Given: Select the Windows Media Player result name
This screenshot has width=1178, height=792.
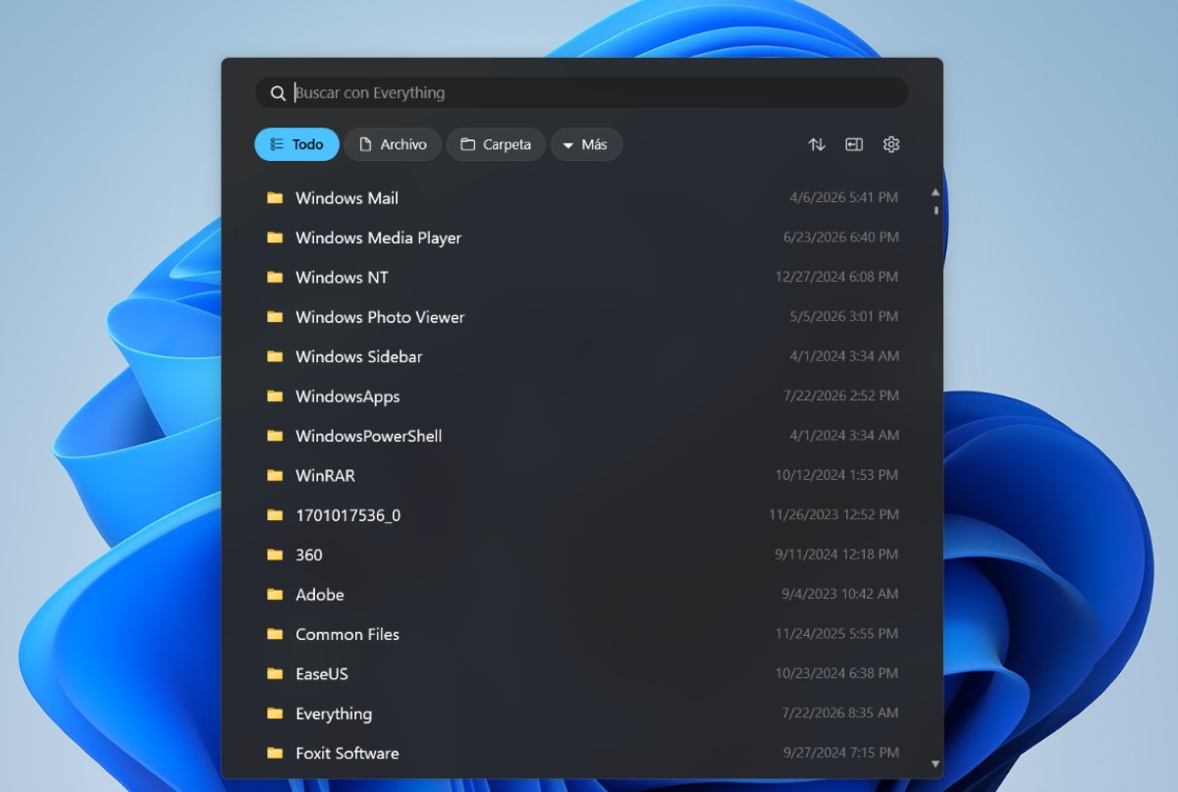Looking at the screenshot, I should [x=378, y=238].
